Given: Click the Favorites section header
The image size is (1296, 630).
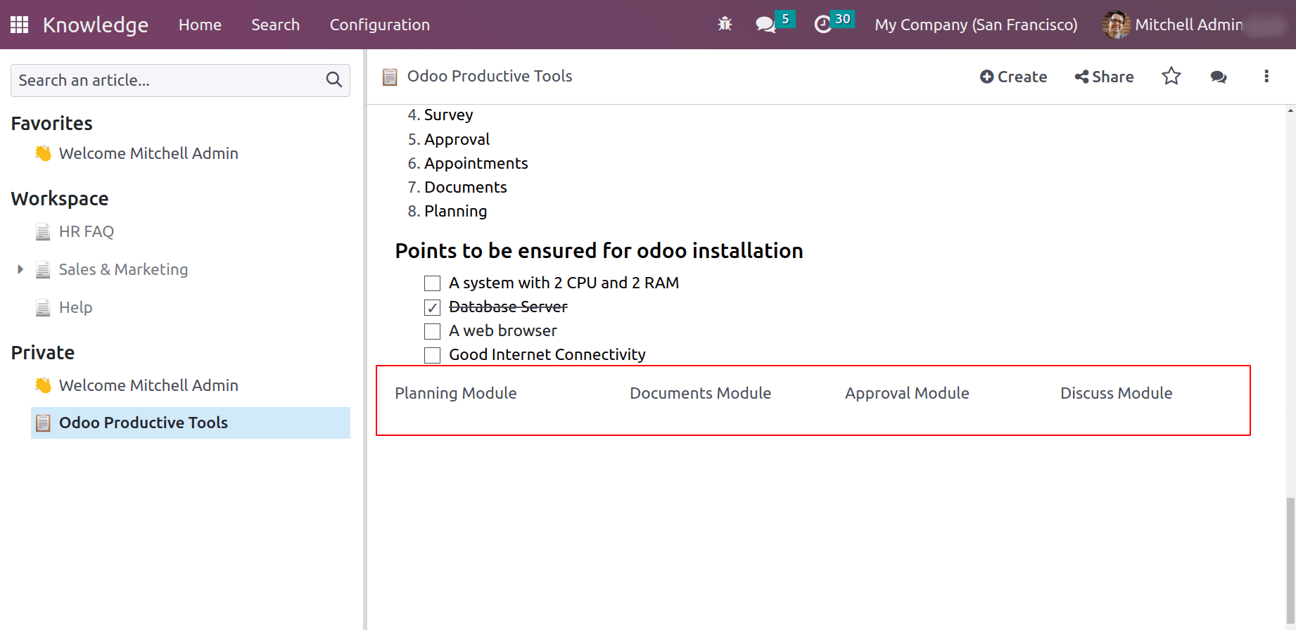Looking at the screenshot, I should click(52, 123).
